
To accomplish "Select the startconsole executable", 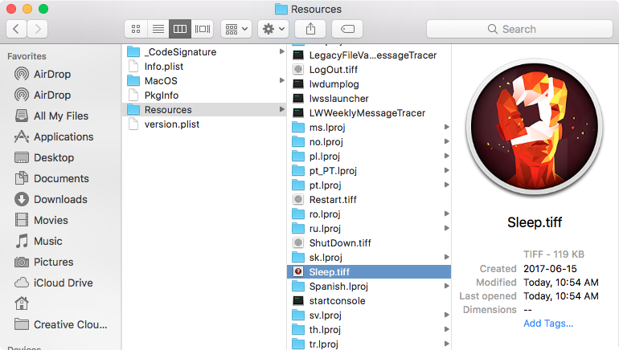I will (x=369, y=301).
